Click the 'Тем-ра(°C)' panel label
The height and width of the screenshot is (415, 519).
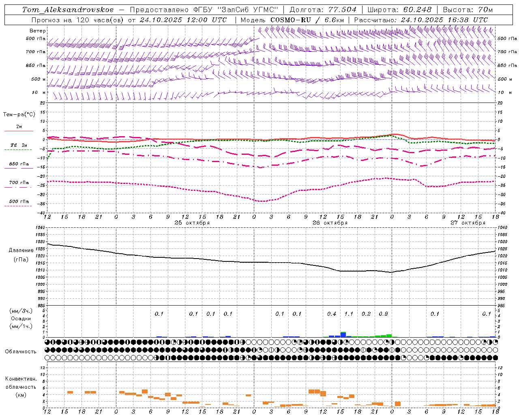click(x=19, y=115)
